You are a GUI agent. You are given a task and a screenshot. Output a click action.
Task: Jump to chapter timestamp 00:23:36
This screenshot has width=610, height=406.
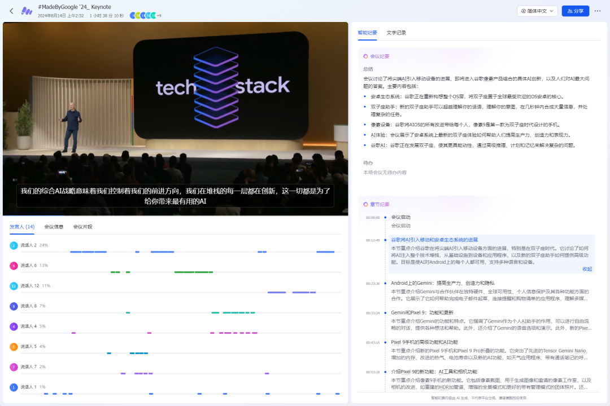tap(373, 284)
